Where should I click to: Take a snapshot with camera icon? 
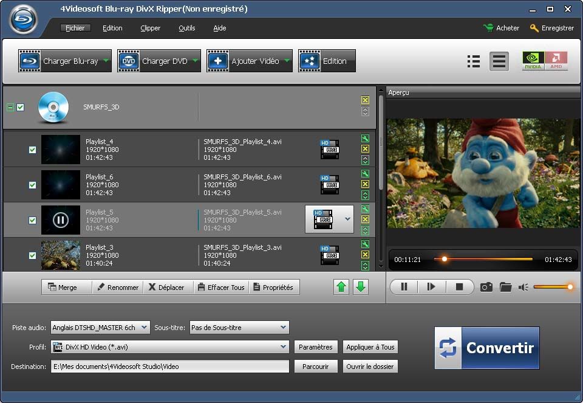486,287
